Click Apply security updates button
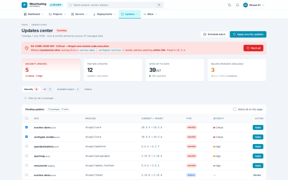This screenshot has height=180, width=288. 248,34
